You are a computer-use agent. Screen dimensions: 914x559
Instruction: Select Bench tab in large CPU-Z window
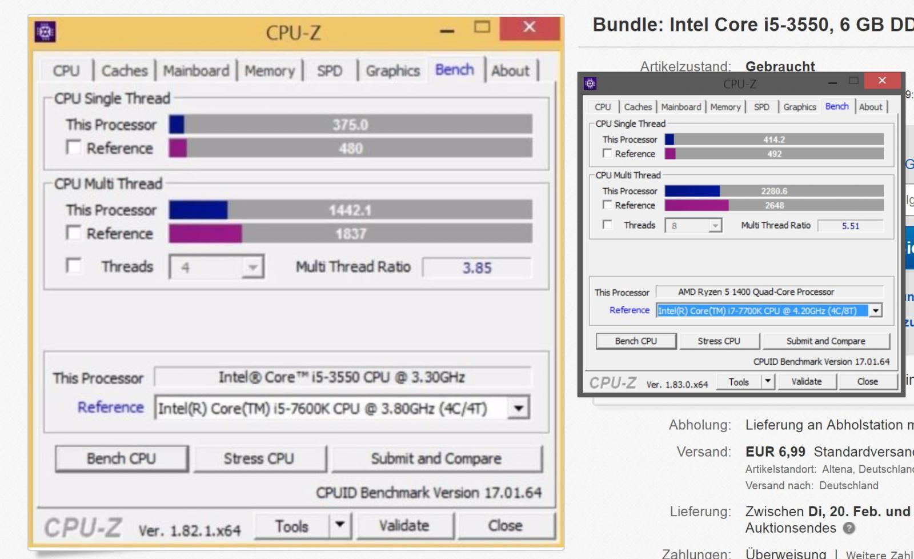click(x=455, y=70)
